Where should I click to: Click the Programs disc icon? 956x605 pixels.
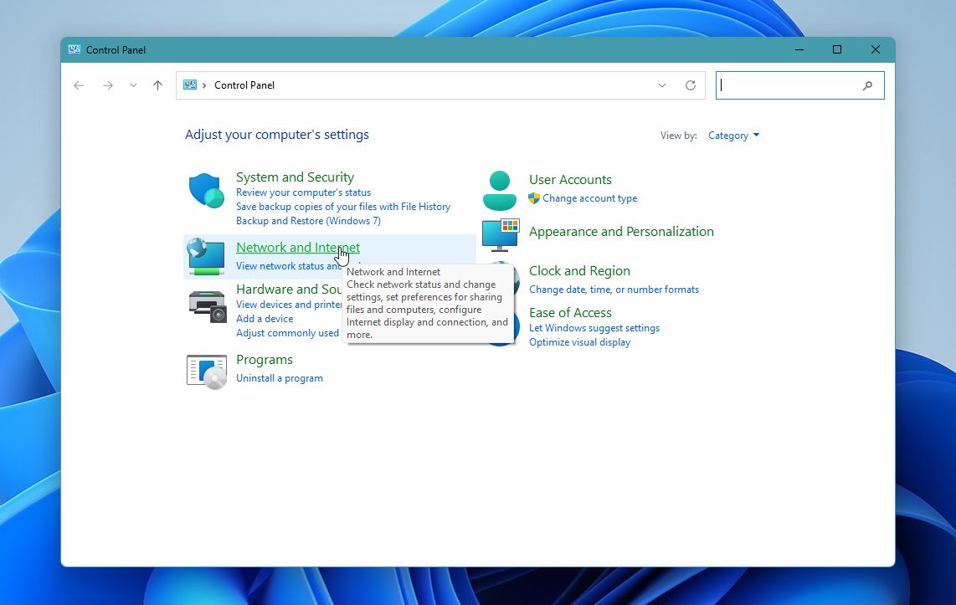coord(207,372)
